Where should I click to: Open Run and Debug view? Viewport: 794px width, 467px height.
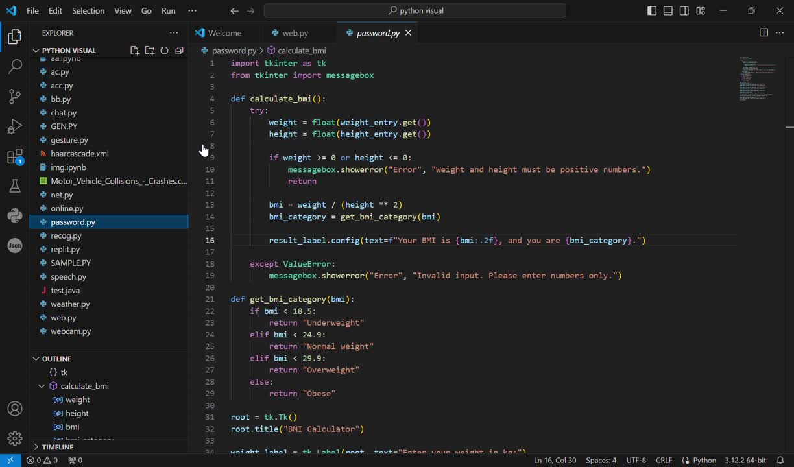click(14, 126)
